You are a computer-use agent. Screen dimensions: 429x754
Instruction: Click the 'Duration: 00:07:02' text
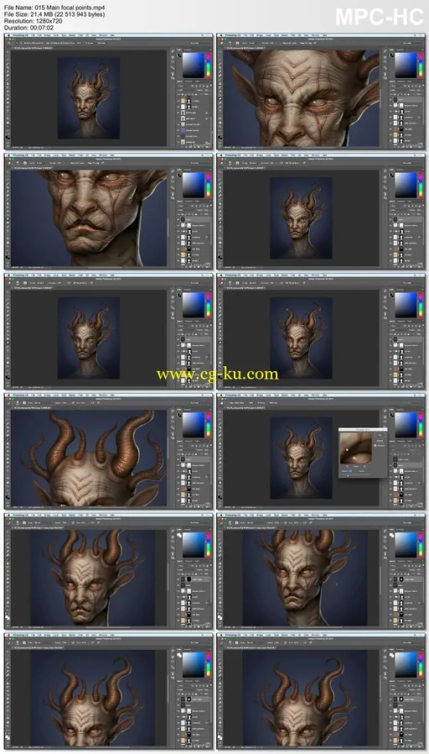coord(28,28)
